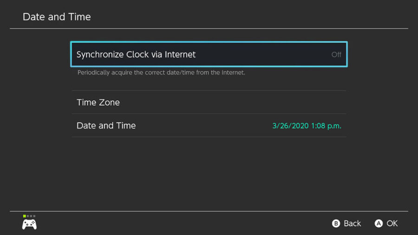Click the 3/26/2020 date value
This screenshot has width=418, height=235.
[290, 126]
